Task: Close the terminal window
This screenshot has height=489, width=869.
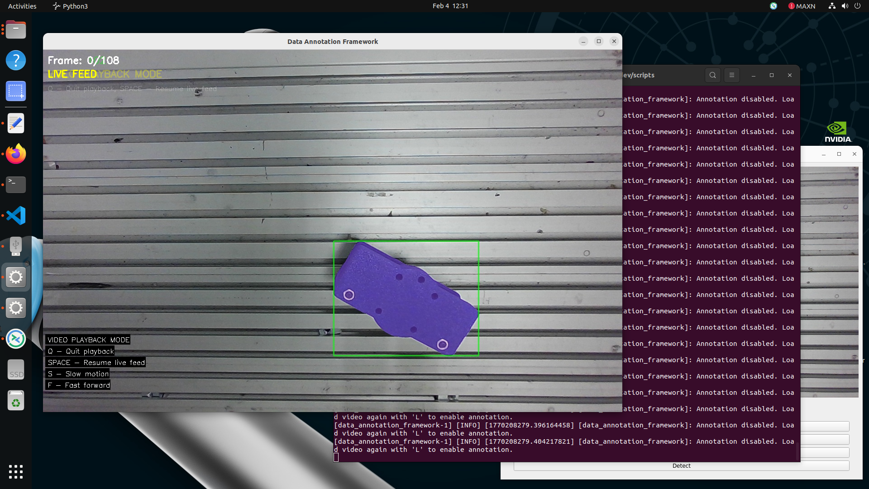Action: coord(790,75)
